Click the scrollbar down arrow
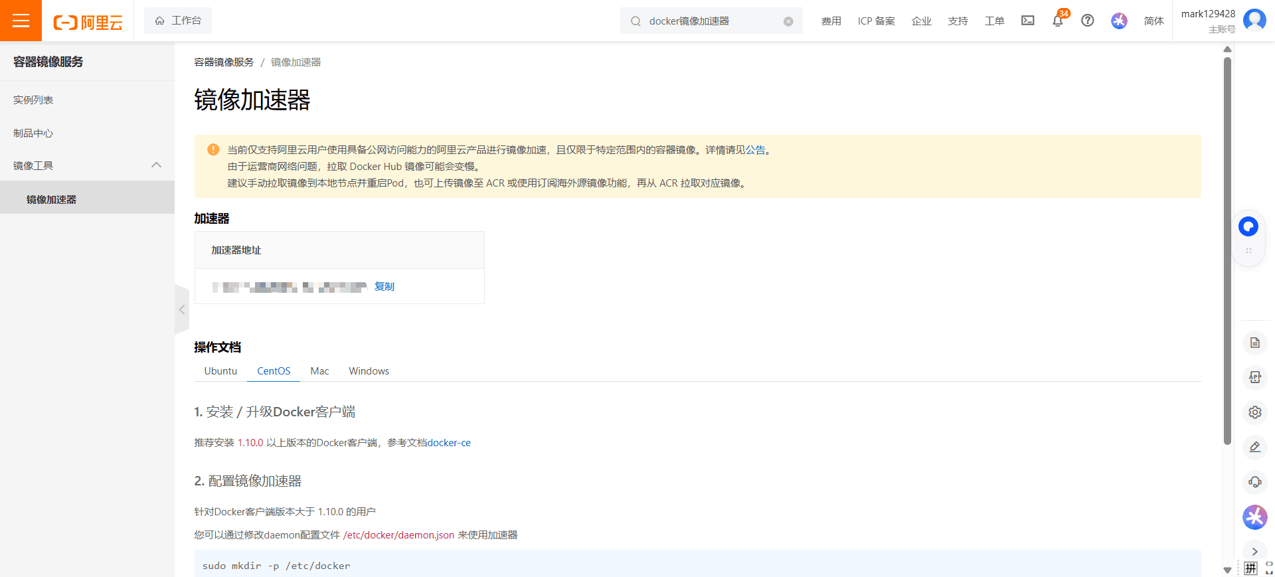 pyautogui.click(x=1227, y=570)
